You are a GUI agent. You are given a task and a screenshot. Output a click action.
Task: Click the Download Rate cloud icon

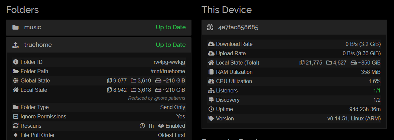point(211,44)
